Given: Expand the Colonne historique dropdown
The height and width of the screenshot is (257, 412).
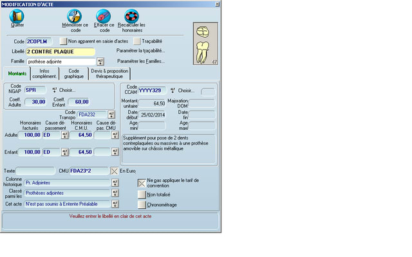Looking at the screenshot, I should (115, 182).
